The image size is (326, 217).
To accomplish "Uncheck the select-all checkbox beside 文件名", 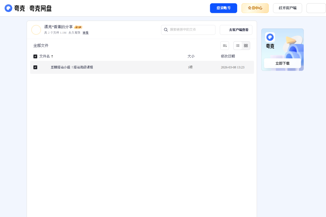I will click(x=35, y=56).
